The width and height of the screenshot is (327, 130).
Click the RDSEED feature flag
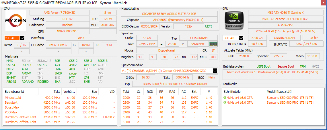(x=42, y=82)
